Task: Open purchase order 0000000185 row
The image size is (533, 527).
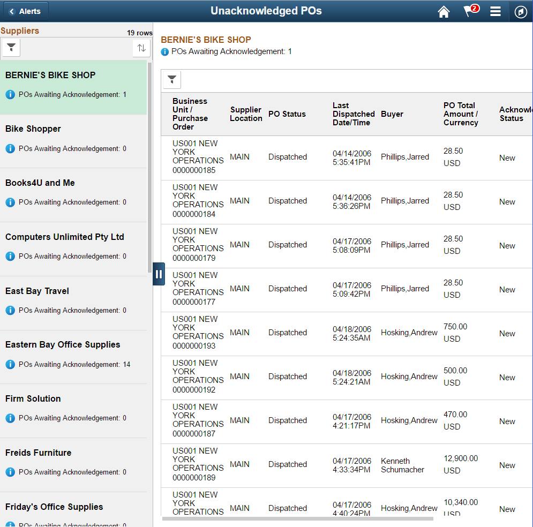Action: tap(347, 158)
